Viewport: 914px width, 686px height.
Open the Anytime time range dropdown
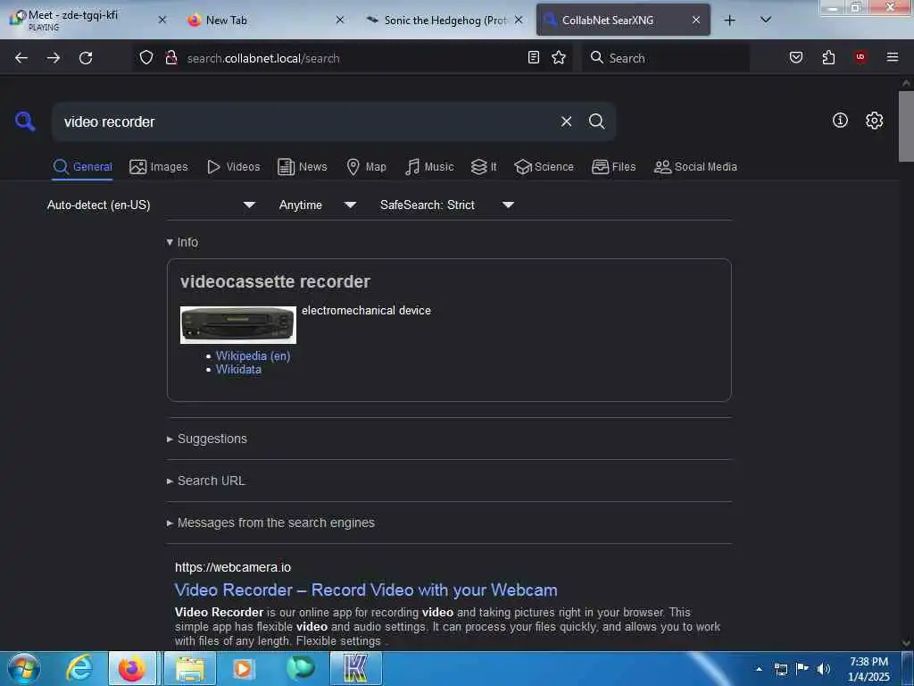318,205
